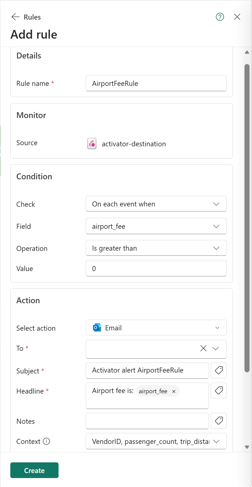252x487 pixels.
Task: Open the Check condition dropdown
Action: (156, 204)
